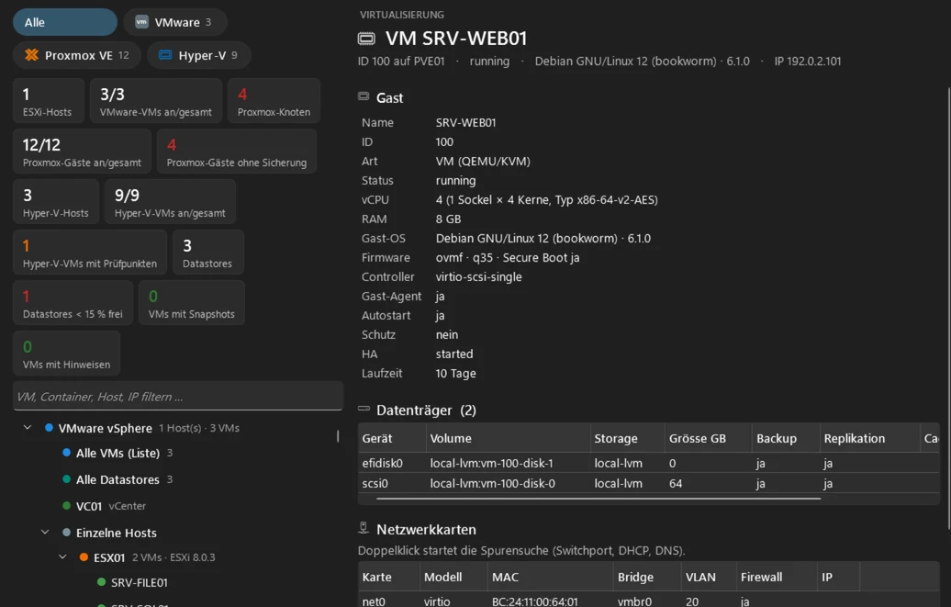This screenshot has width=951, height=607.
Task: Open the Hyper-V-VMs mit Prüfpunkten card
Action: point(90,252)
